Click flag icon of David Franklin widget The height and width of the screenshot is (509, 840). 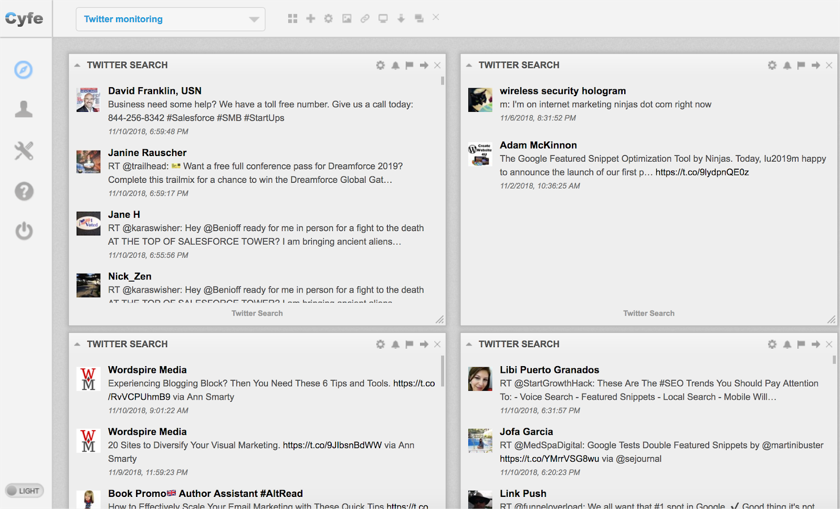(409, 65)
